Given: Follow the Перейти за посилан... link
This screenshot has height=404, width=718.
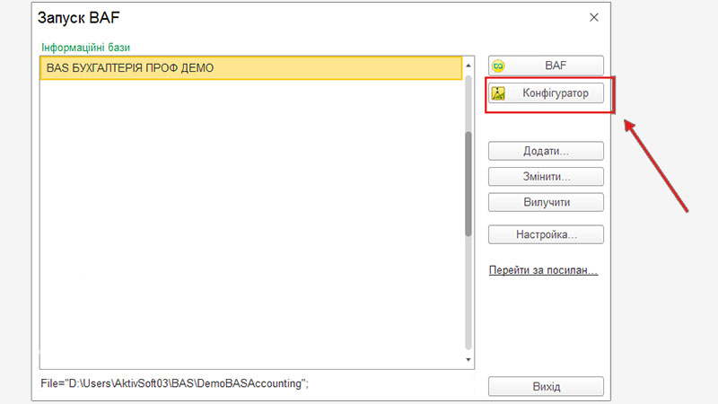Looking at the screenshot, I should coord(543,270).
